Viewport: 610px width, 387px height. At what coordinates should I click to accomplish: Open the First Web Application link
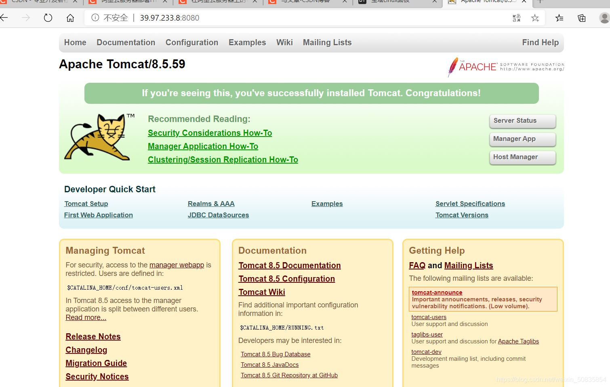(x=99, y=215)
